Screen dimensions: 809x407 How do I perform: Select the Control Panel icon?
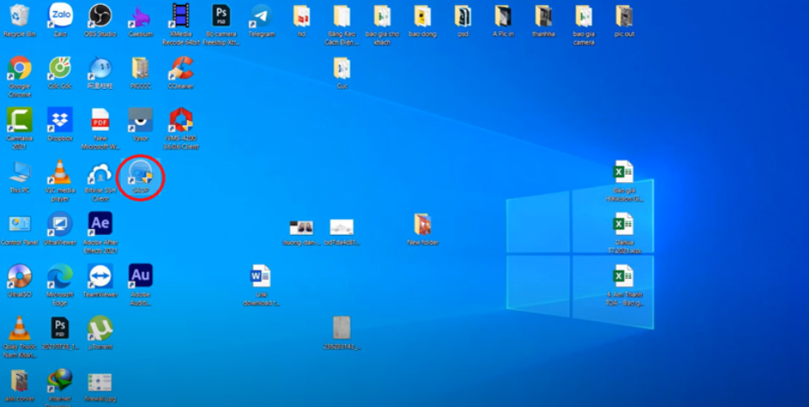point(19,224)
